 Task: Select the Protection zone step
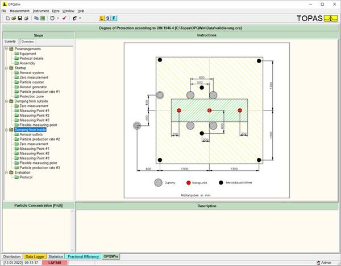point(31,96)
